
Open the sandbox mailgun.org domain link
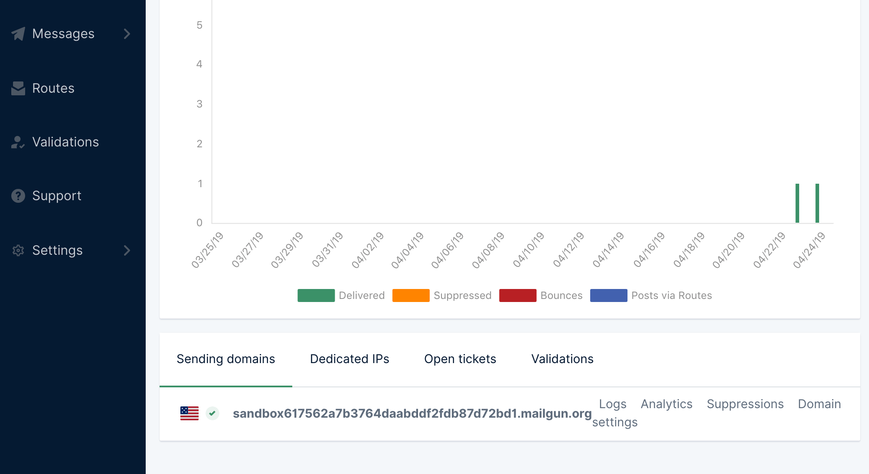[x=412, y=413]
